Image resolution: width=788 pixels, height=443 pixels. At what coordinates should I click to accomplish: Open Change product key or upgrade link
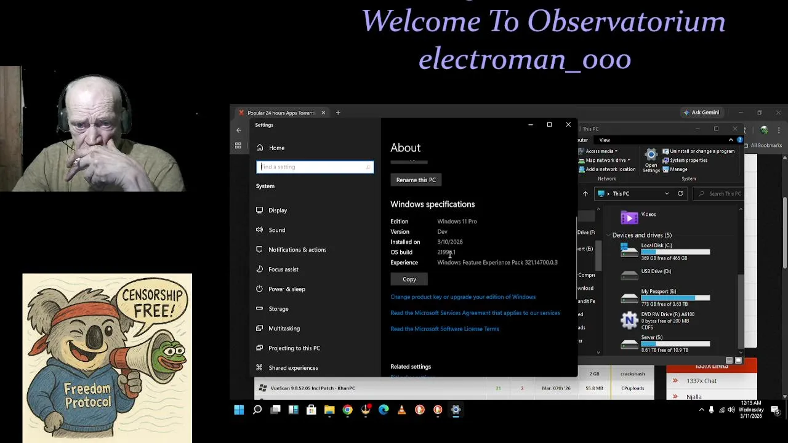tap(463, 297)
